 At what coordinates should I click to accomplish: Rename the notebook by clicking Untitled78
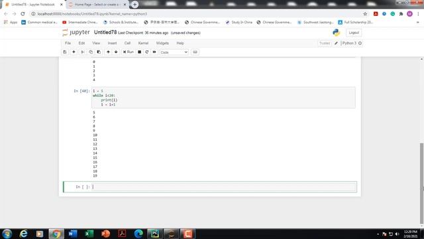tap(105, 33)
